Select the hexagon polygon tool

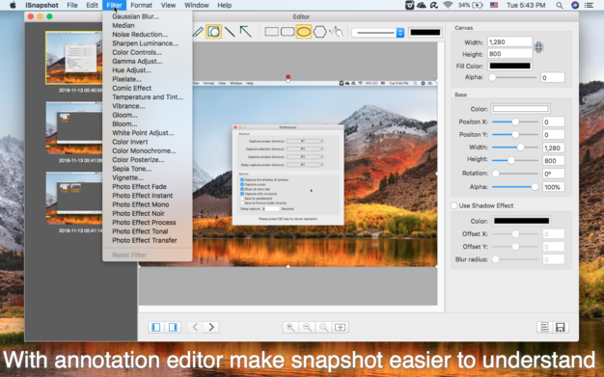(319, 32)
